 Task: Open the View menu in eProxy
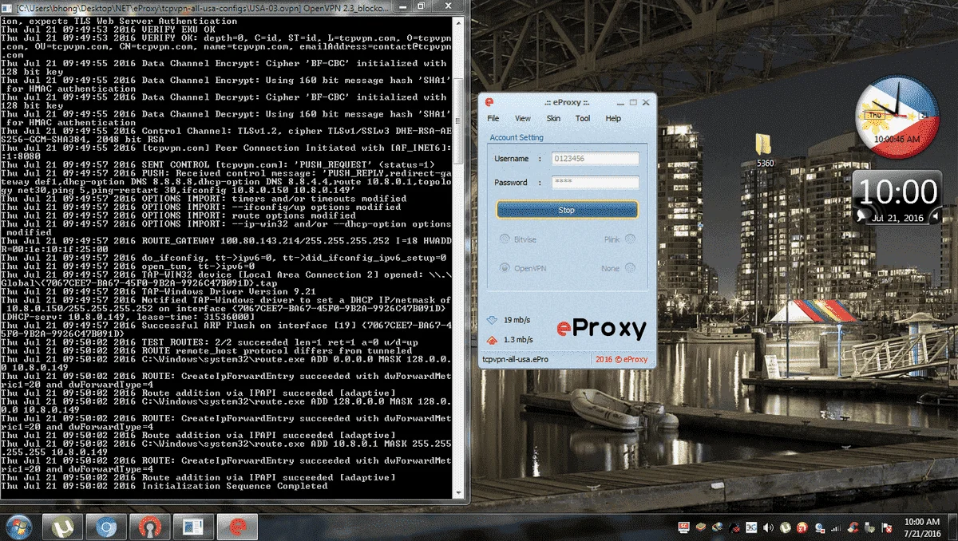click(x=523, y=118)
